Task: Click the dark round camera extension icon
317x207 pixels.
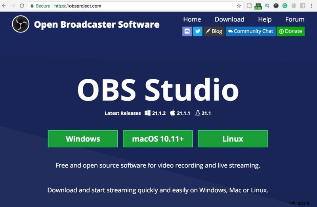Action: click(x=276, y=6)
